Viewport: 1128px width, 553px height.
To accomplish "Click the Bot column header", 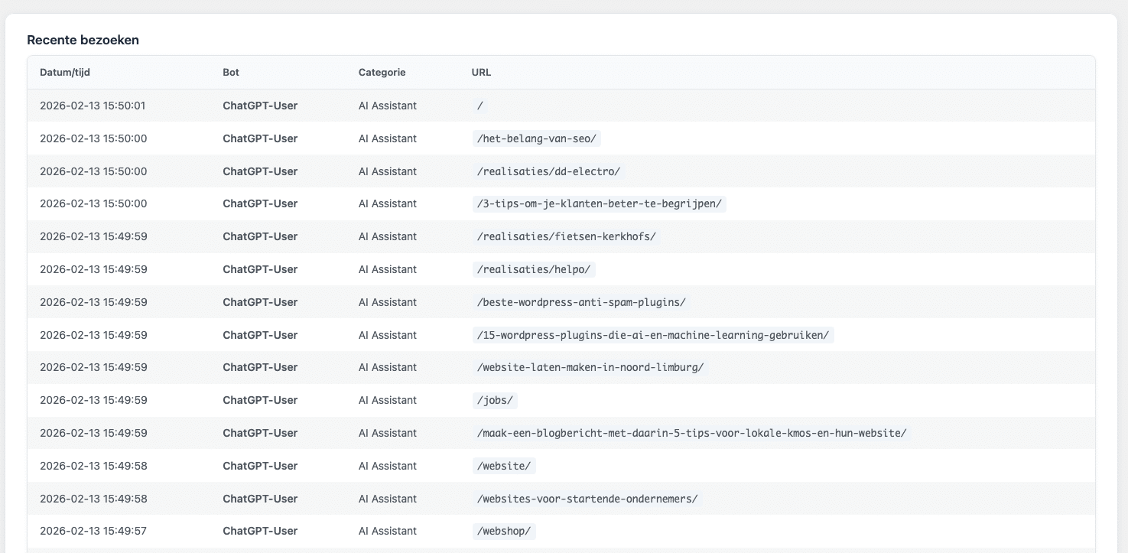I will pyautogui.click(x=231, y=73).
